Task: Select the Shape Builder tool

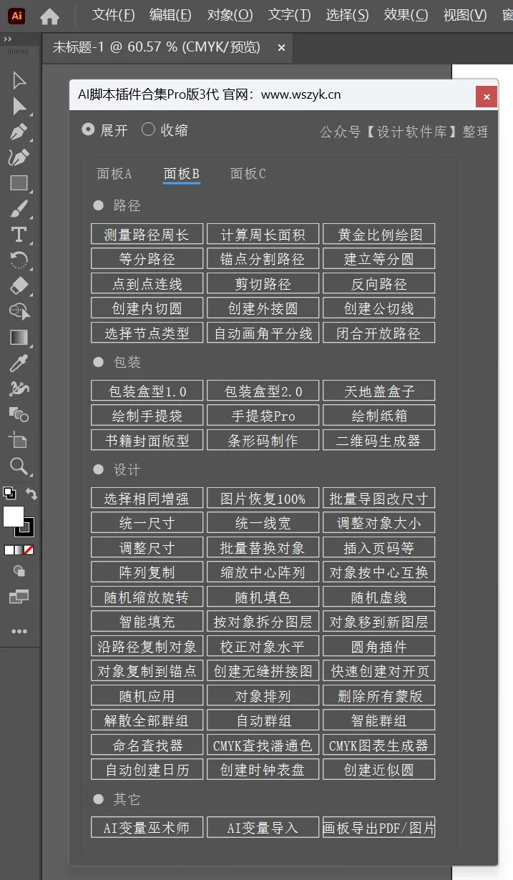Action: click(19, 311)
